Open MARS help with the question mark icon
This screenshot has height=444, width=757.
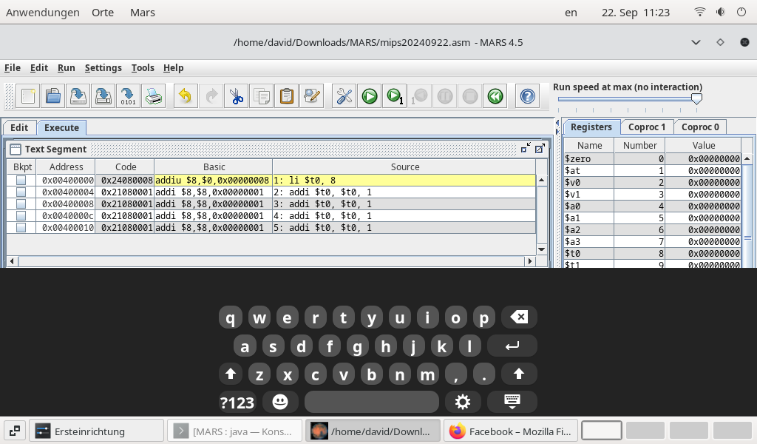(x=527, y=95)
